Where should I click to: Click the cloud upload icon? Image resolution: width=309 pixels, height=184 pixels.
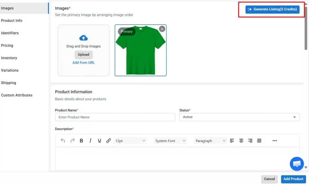tap(83, 38)
